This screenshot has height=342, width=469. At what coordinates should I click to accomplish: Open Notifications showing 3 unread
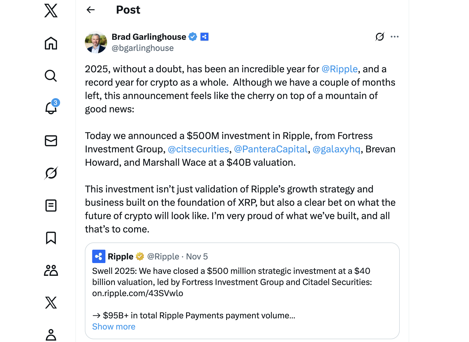(x=51, y=108)
